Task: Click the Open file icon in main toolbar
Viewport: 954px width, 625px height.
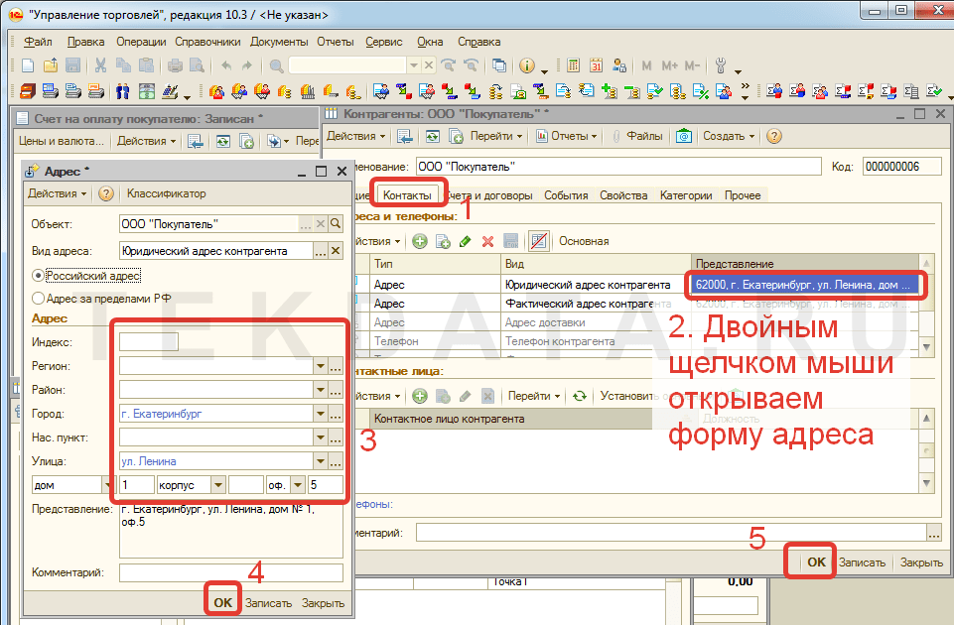Action: 51,65
